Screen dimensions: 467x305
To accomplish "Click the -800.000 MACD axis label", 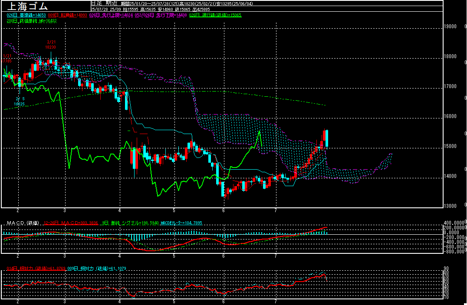I will click(454, 251).
